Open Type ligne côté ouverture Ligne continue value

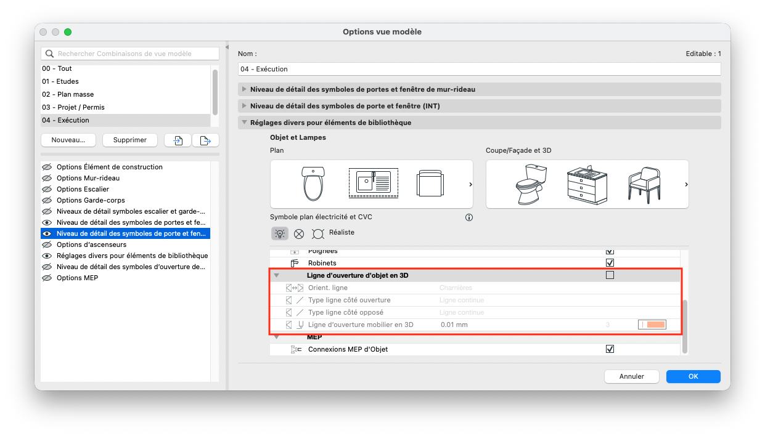(462, 300)
